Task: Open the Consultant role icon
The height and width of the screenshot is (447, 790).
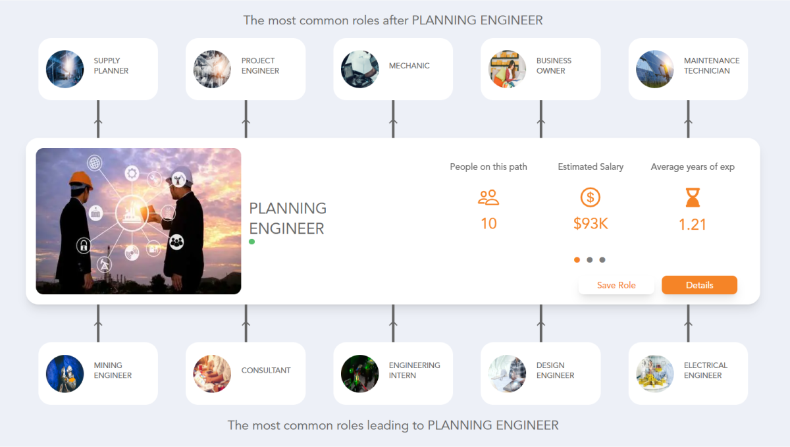Action: click(212, 373)
